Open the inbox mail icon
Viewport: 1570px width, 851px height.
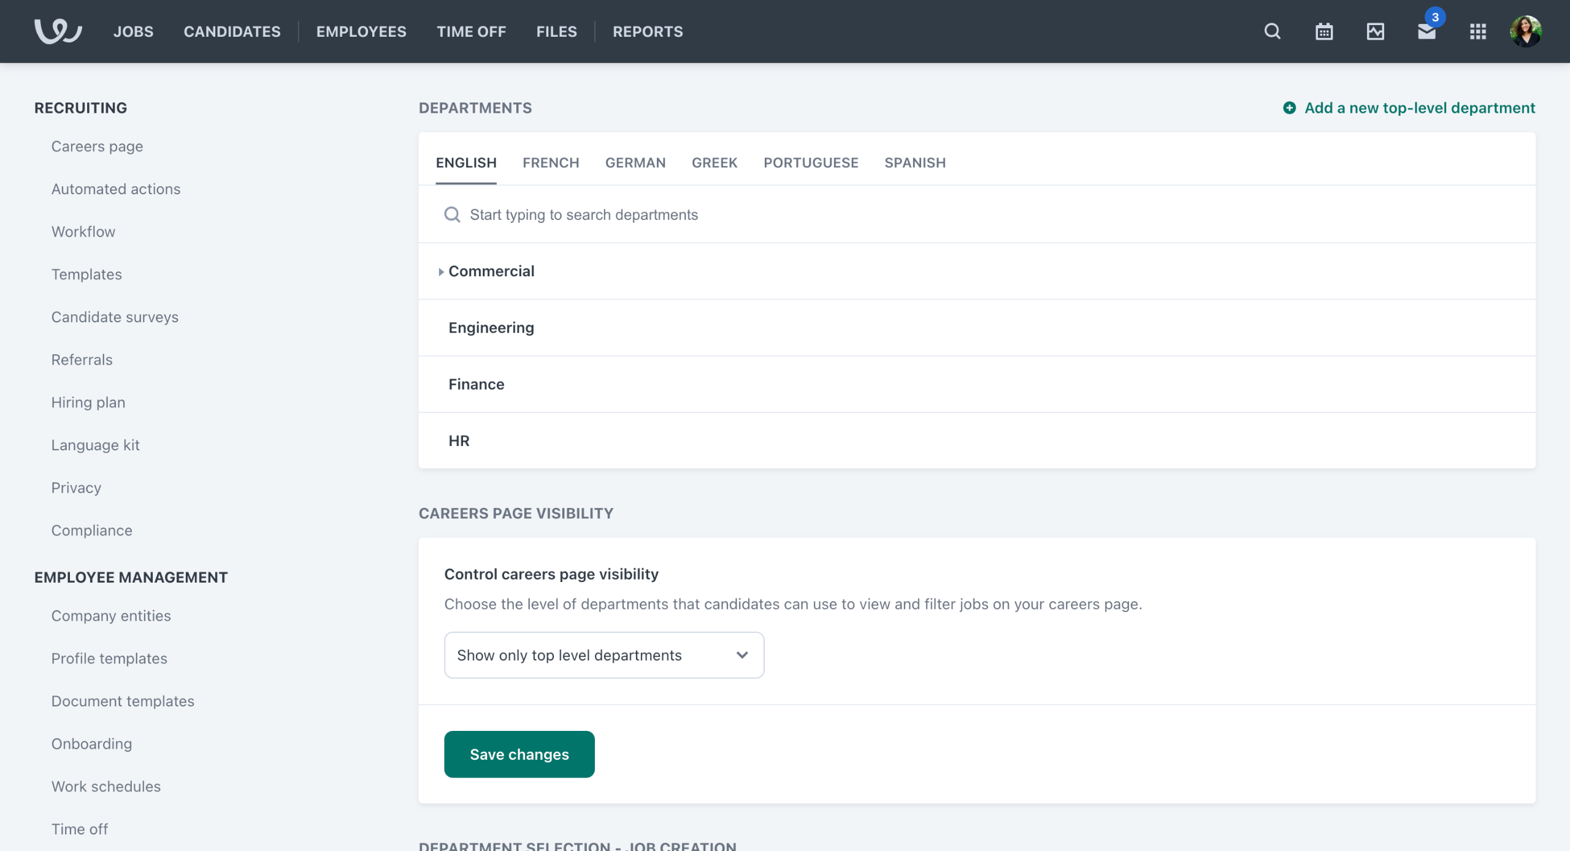point(1426,32)
